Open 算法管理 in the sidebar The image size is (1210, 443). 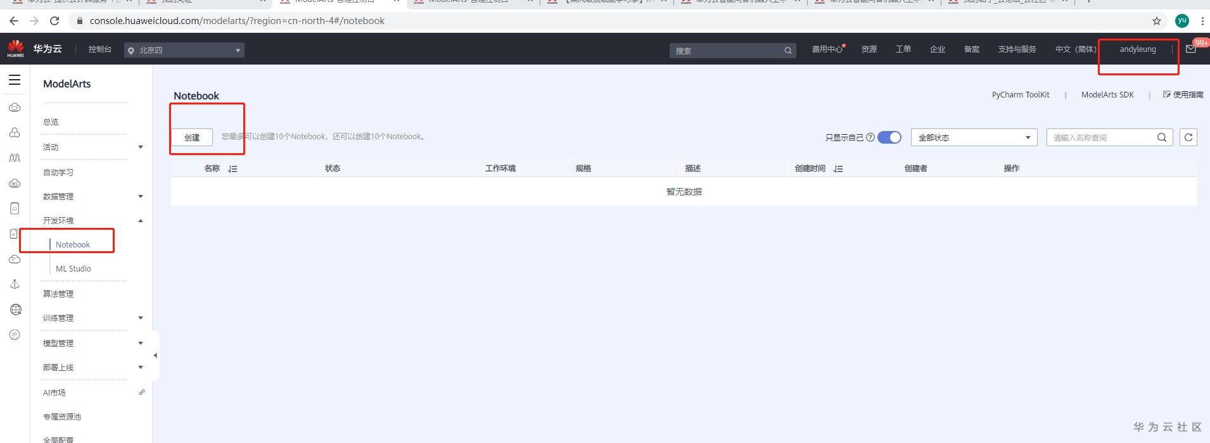coord(58,294)
